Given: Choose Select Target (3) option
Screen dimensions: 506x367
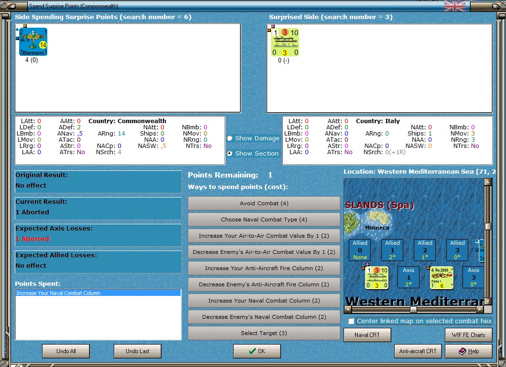Looking at the screenshot, I should pyautogui.click(x=264, y=333).
